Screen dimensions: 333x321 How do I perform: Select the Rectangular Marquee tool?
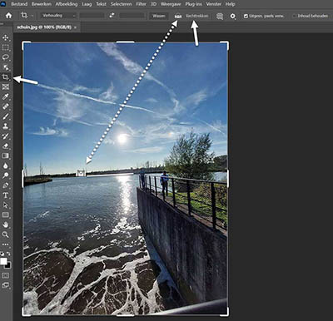point(5,47)
